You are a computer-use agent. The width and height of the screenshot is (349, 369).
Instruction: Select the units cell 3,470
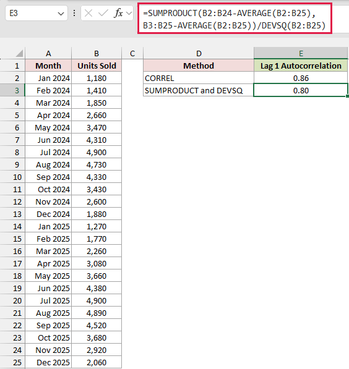[97, 127]
